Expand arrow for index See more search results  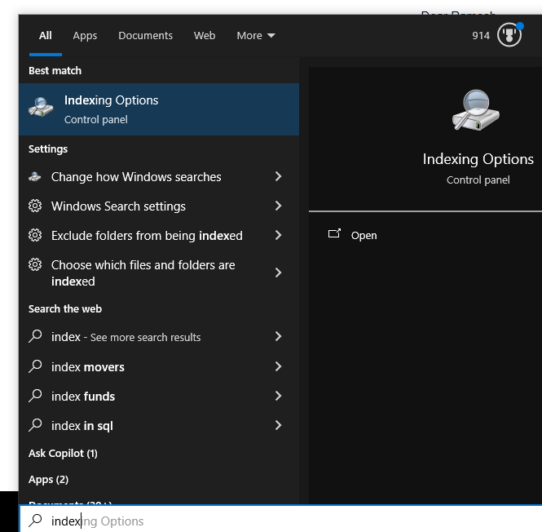pos(278,336)
